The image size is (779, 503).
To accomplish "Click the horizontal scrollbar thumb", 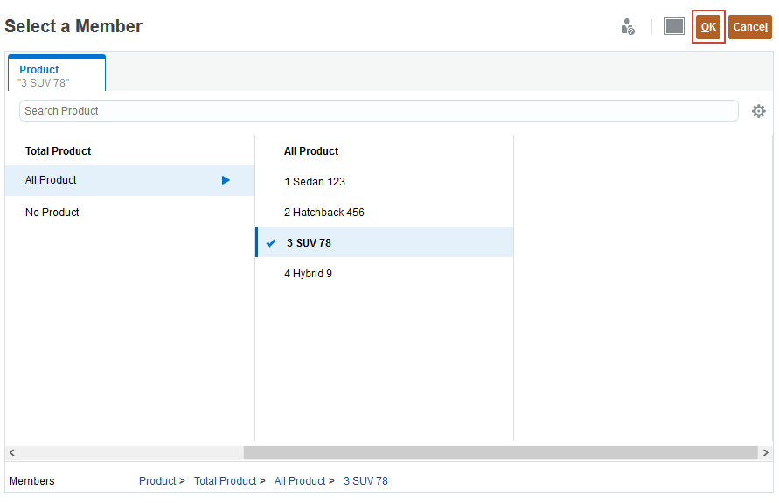I will [500, 453].
